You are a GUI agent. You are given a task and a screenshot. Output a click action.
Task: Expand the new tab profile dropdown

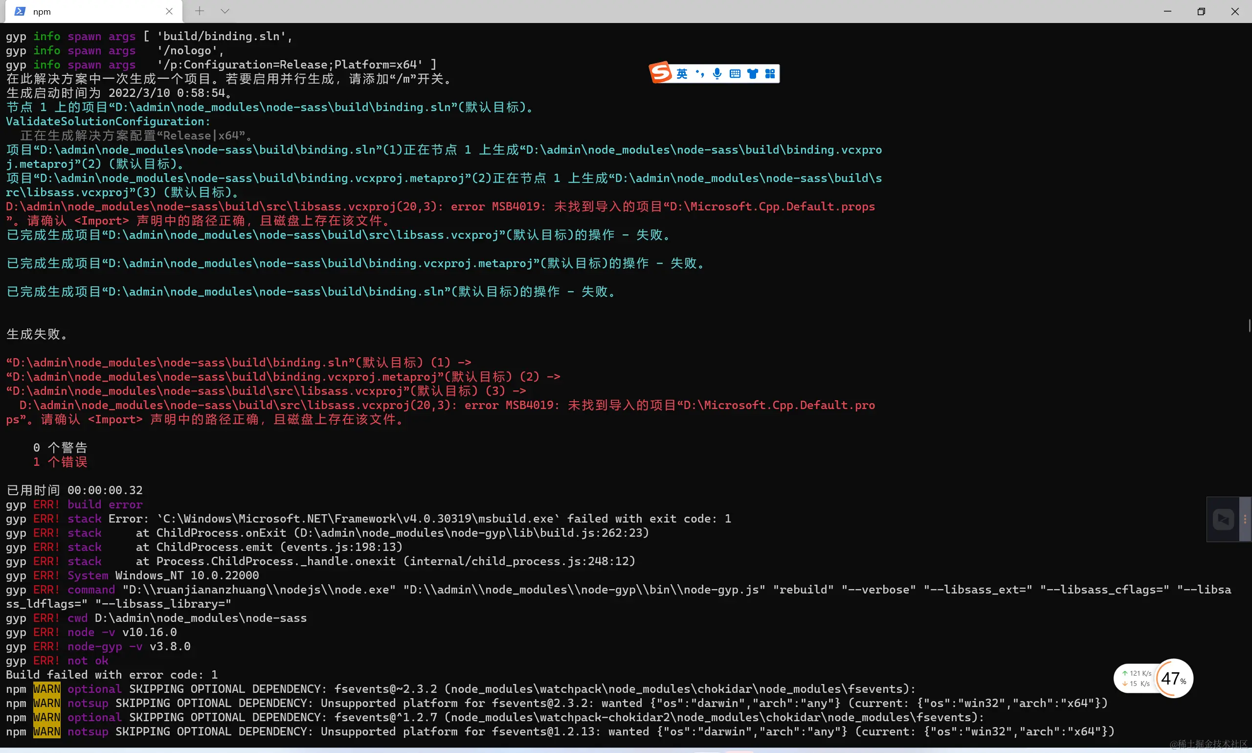click(225, 11)
